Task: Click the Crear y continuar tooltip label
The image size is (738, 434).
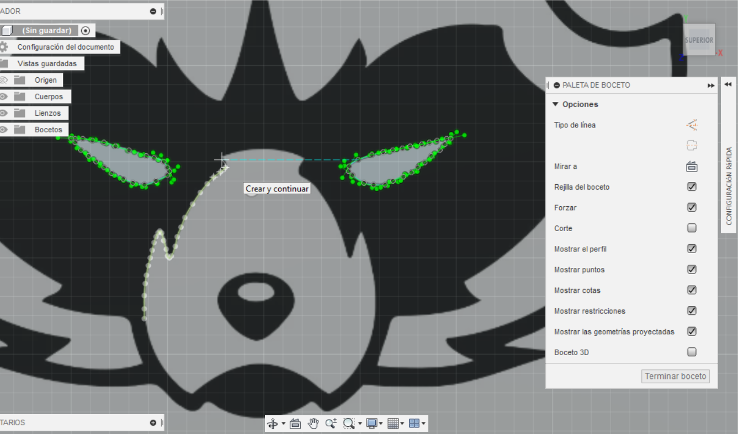Action: pos(277,189)
